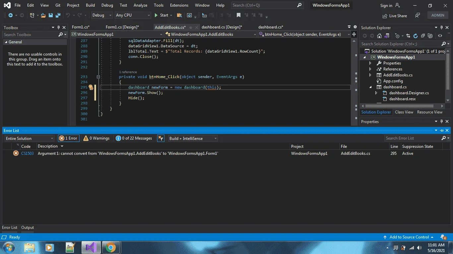Image resolution: width=453 pixels, height=254 pixels.
Task: Click Sync with Active Document icon
Action: 408,36
